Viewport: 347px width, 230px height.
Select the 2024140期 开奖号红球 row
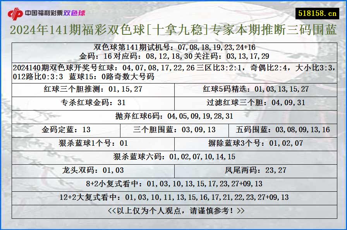click(173, 71)
